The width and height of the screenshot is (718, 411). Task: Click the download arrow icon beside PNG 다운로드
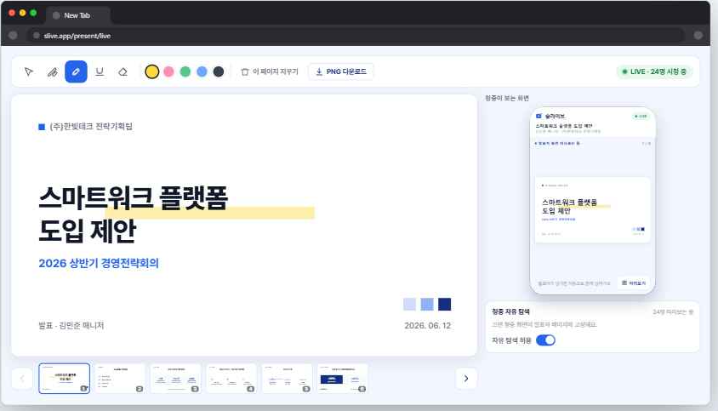(319, 72)
